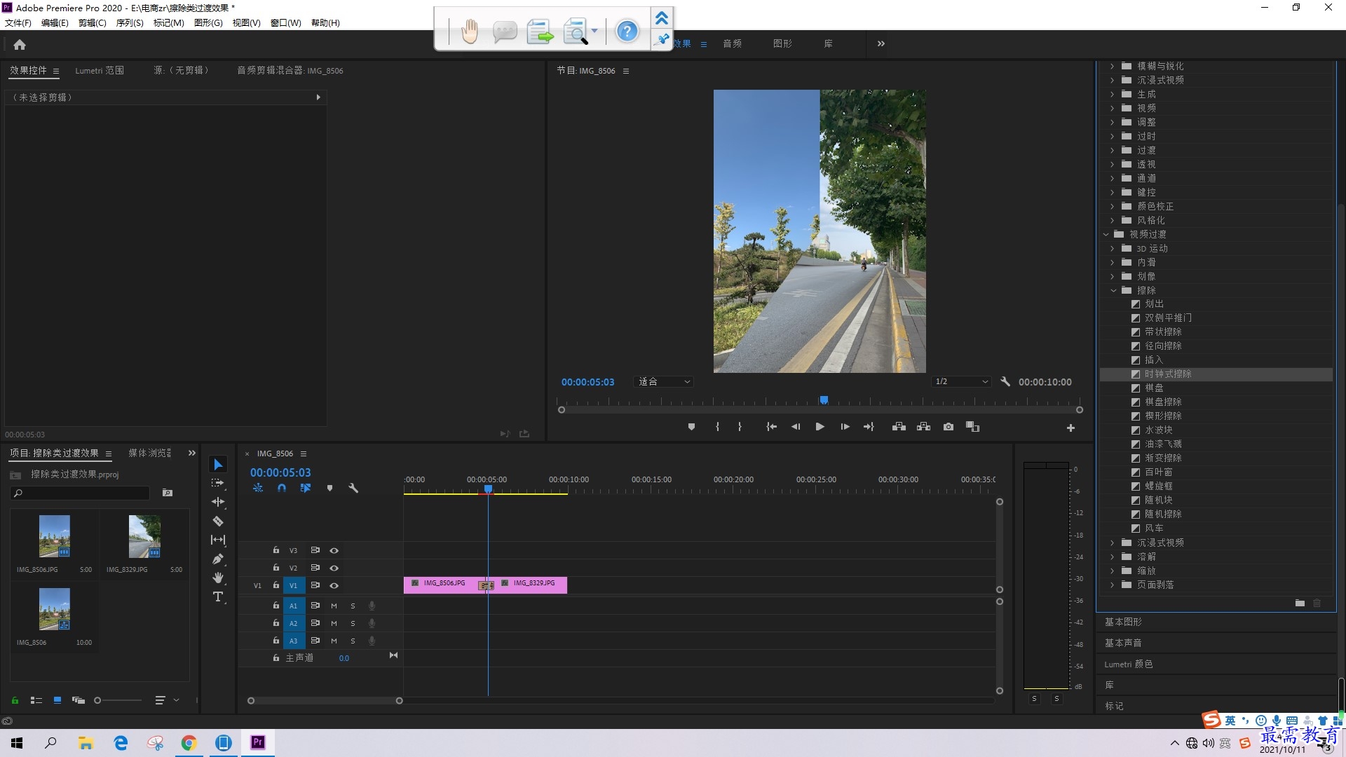
Task: Switch project panel to list view
Action: tap(36, 700)
